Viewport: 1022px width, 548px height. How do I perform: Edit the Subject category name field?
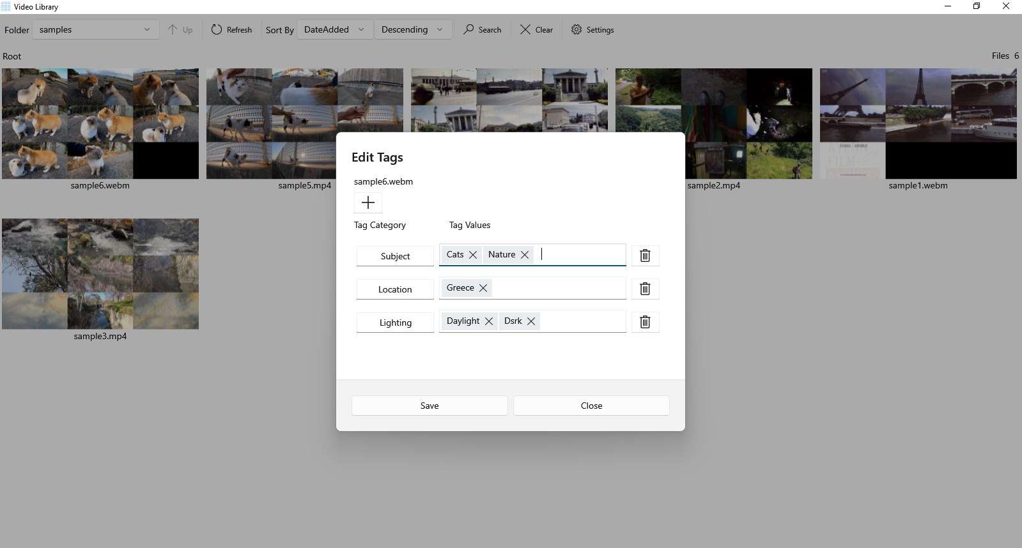(x=395, y=256)
